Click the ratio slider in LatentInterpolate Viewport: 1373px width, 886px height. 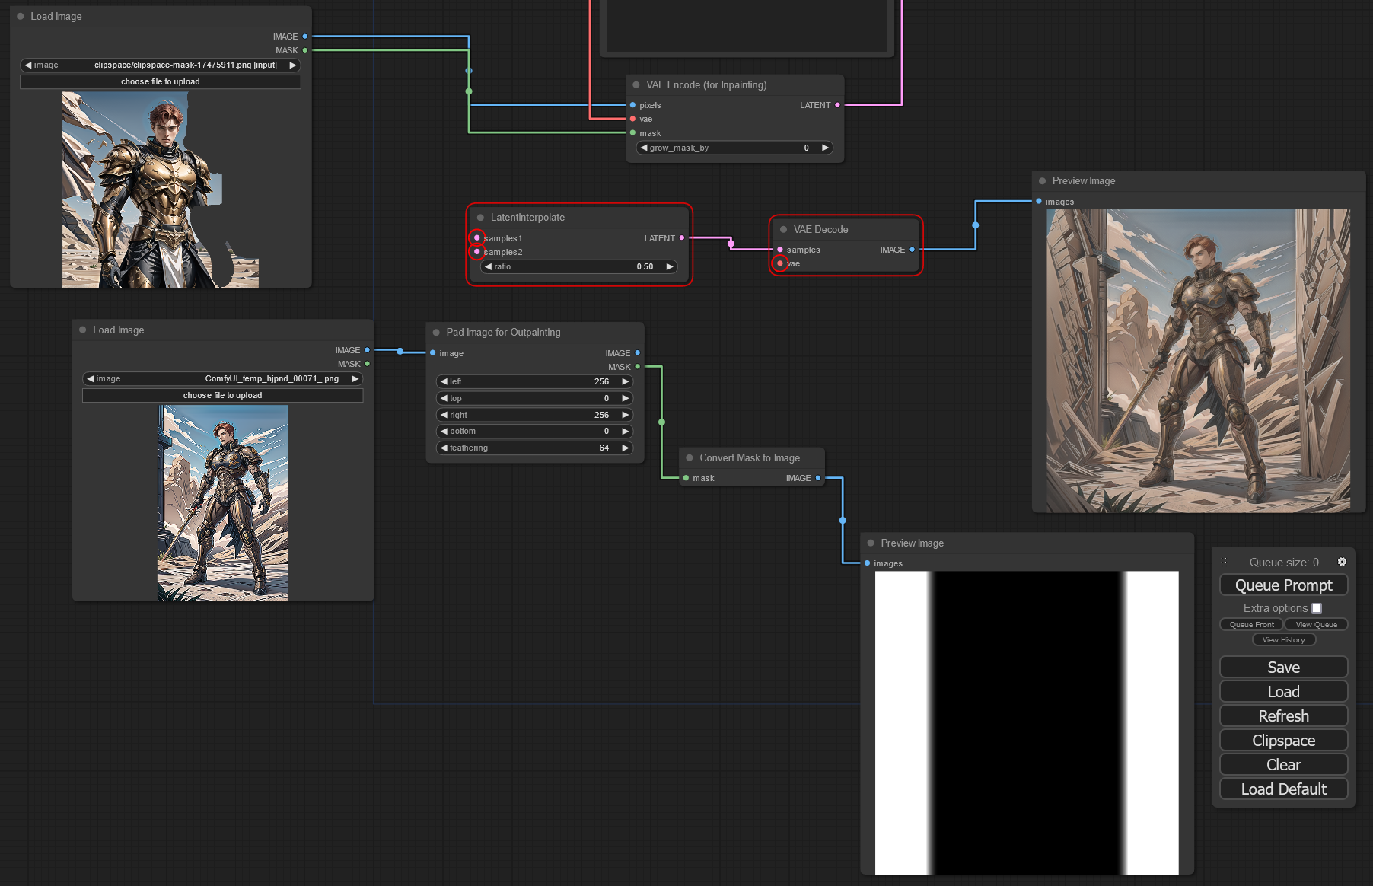578,267
